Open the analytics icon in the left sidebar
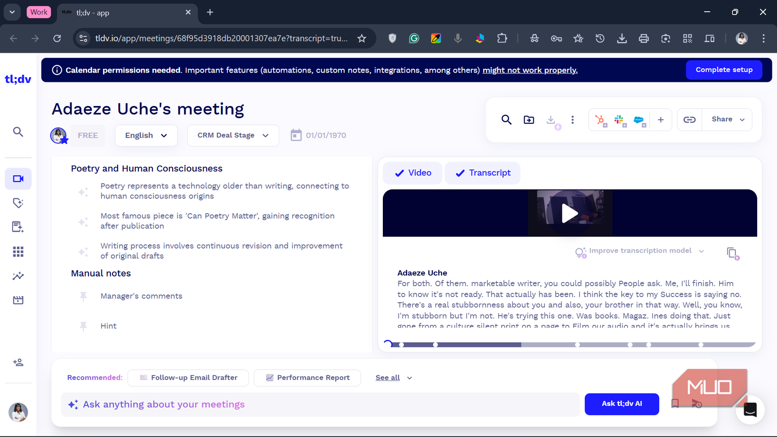Viewport: 777px width, 437px height. coord(18,276)
